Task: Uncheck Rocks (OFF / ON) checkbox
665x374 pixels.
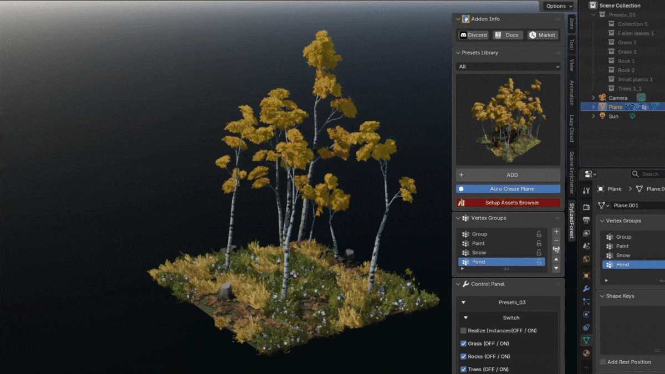Action: pyautogui.click(x=463, y=356)
